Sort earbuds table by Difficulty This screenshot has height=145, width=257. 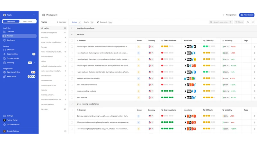[x=208, y=41]
